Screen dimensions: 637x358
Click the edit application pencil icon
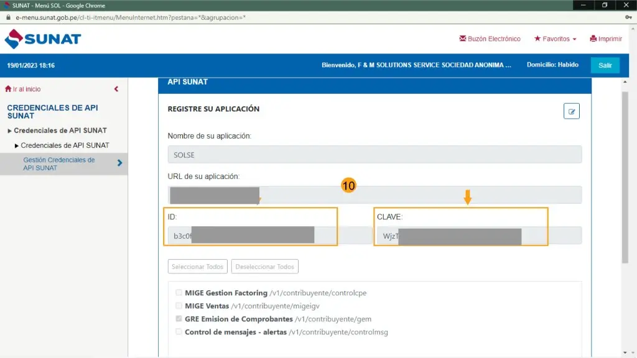pyautogui.click(x=571, y=111)
